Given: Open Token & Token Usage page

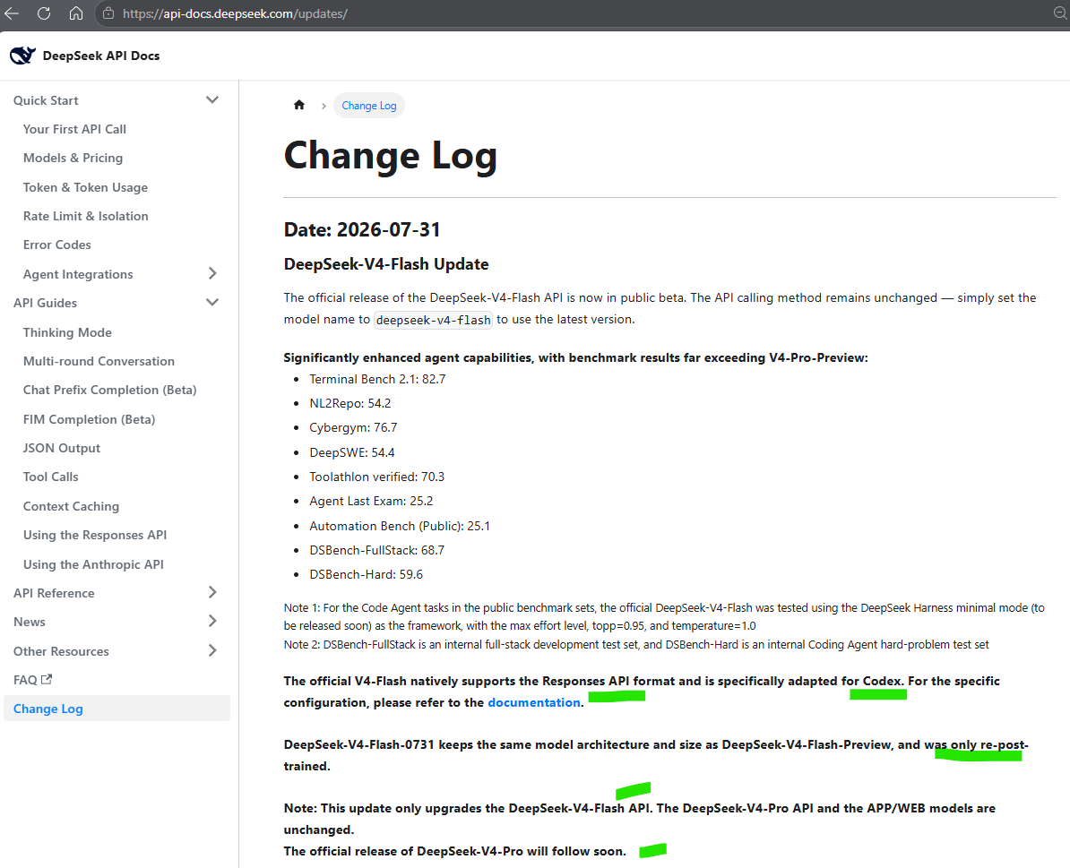Looking at the screenshot, I should (85, 187).
